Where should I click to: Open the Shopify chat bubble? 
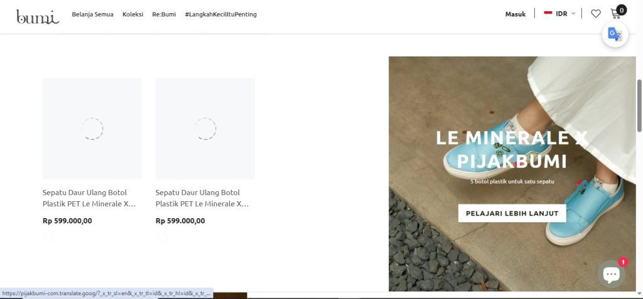[x=611, y=273]
